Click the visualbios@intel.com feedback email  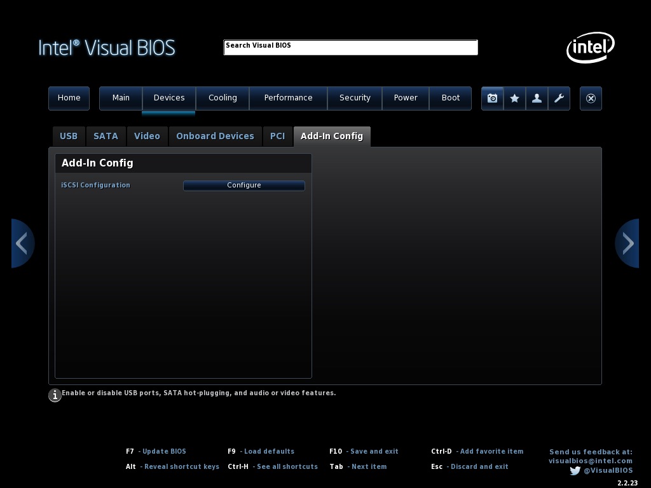[x=591, y=461]
